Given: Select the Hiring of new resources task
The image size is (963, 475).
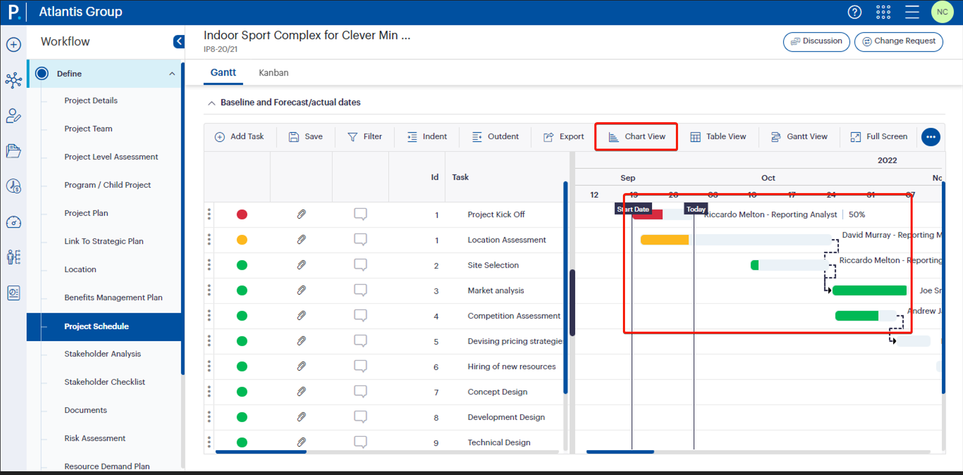Looking at the screenshot, I should coord(511,367).
